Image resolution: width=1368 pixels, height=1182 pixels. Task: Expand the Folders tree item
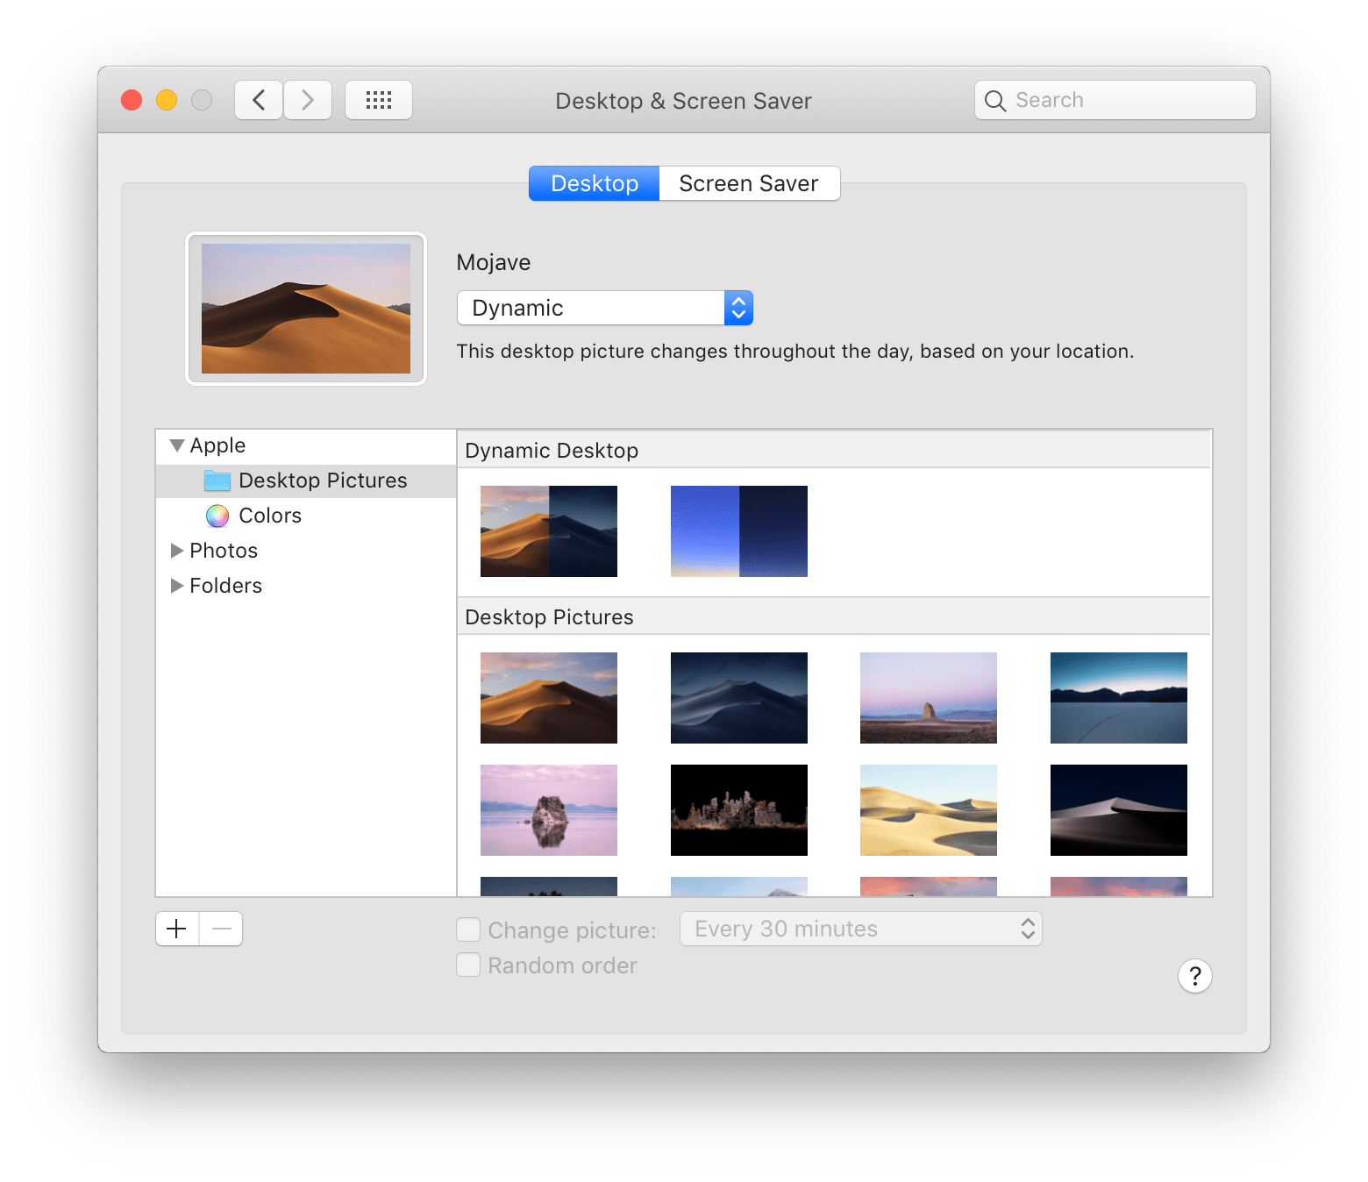(177, 586)
